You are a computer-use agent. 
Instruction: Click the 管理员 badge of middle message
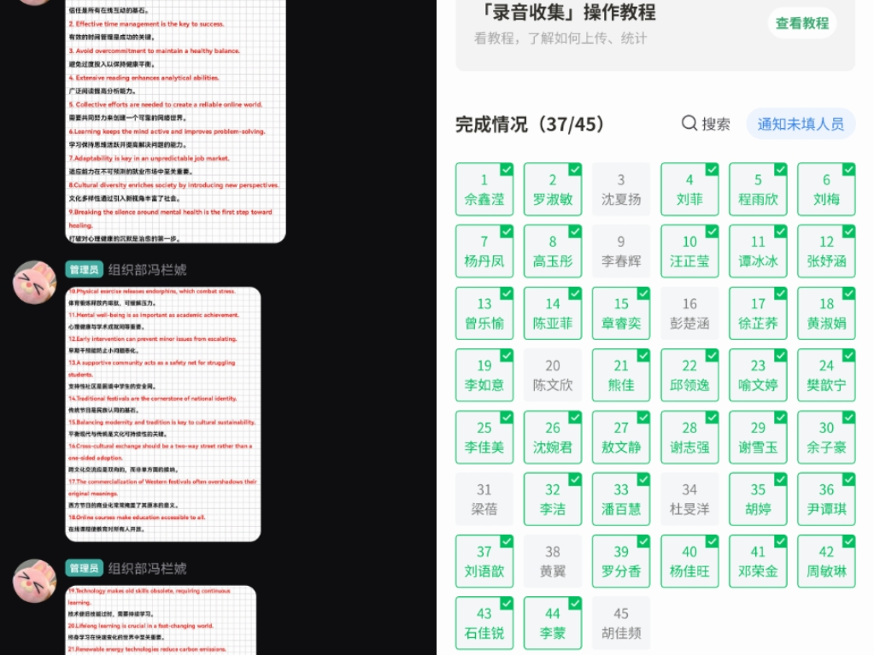(85, 270)
